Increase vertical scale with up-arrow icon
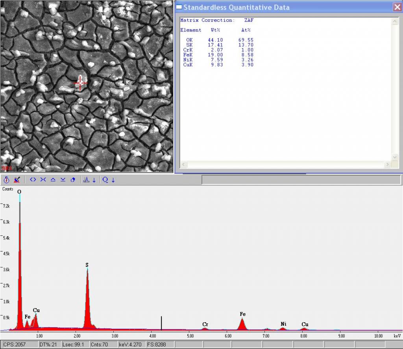Screen dimensions: 403x349 (x=53, y=180)
